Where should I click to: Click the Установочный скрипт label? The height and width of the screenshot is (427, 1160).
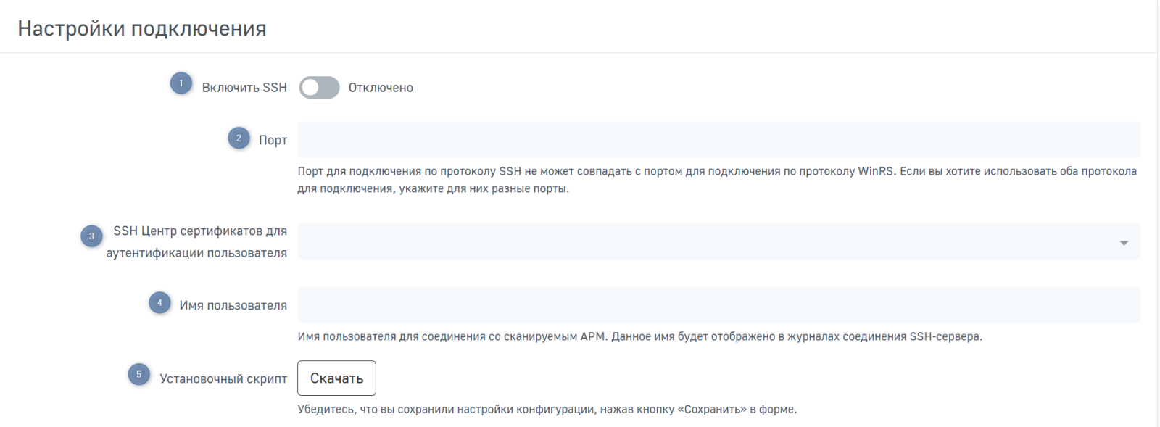coord(223,378)
